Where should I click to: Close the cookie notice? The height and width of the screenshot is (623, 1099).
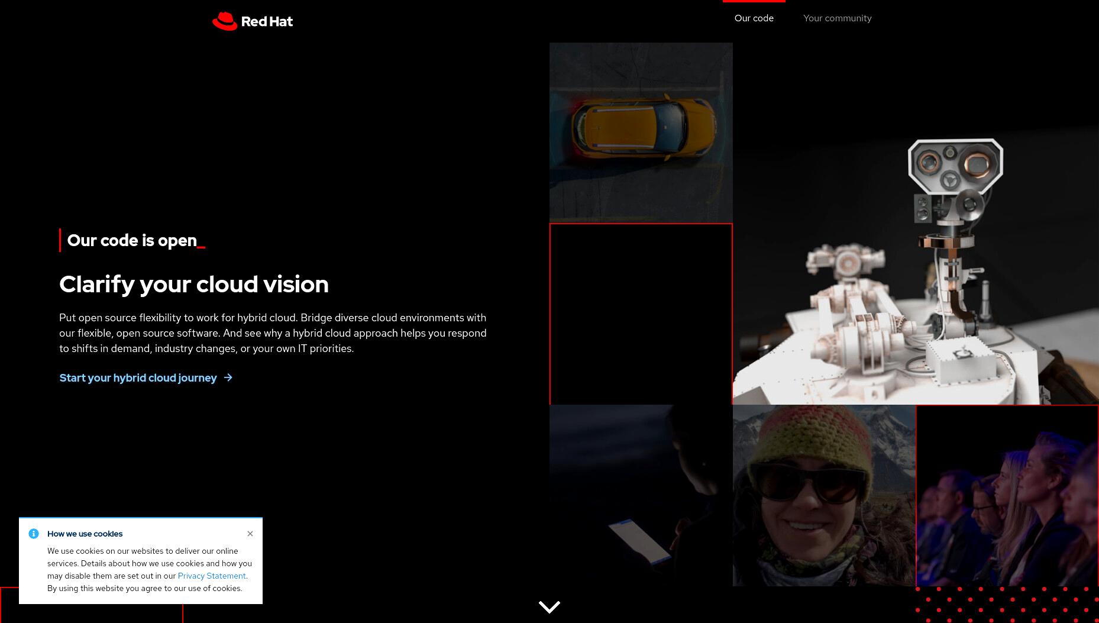(250, 534)
